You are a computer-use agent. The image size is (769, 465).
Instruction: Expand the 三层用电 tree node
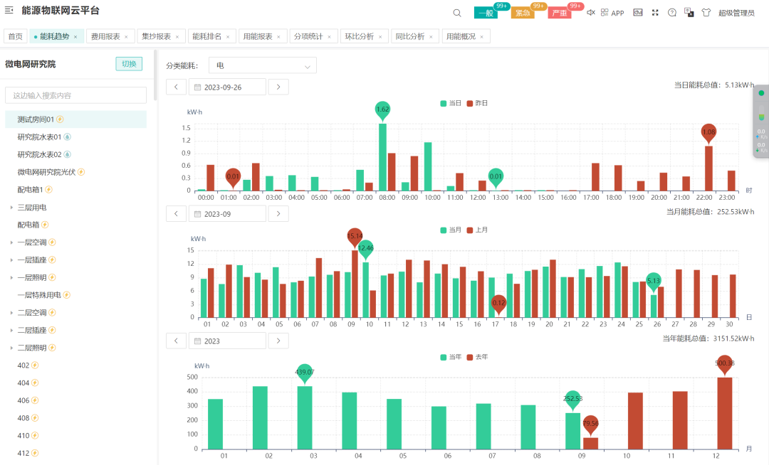[12, 208]
